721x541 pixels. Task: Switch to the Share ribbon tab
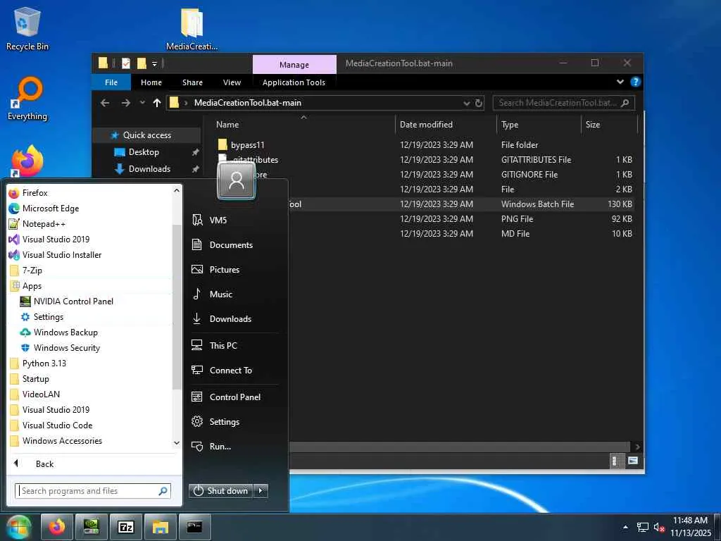pos(192,82)
